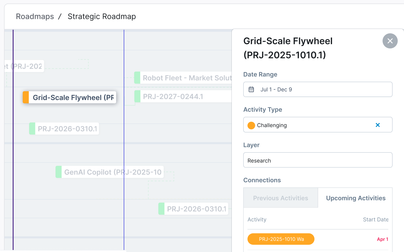Switch to Previous Activities tab
This screenshot has width=404, height=252.
(x=281, y=198)
